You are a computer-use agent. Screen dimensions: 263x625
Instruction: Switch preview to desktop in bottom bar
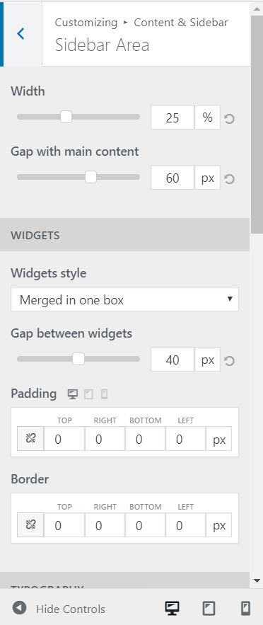click(172, 608)
